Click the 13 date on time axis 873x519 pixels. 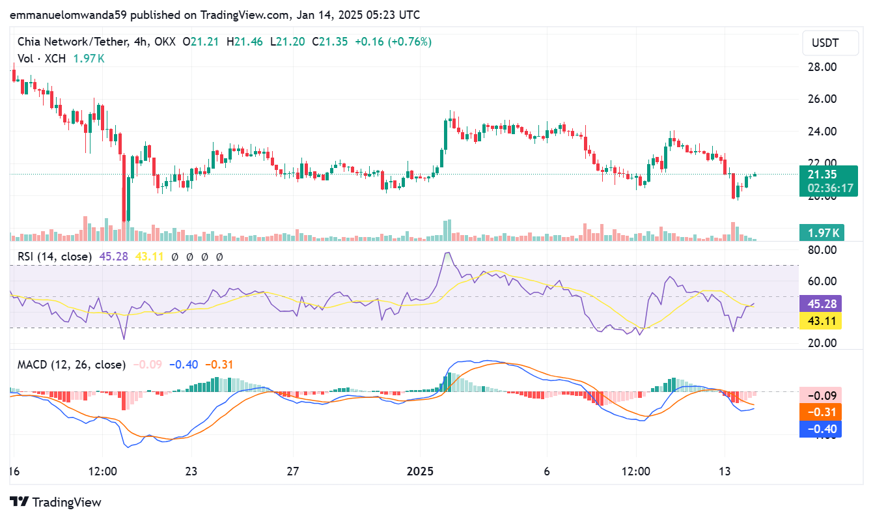click(x=725, y=471)
